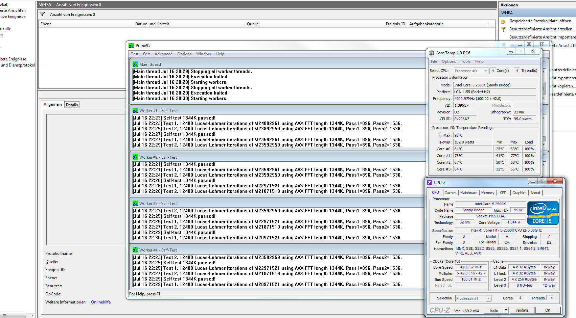Click the Worker #3 Self-Test icon
The height and width of the screenshot is (318, 576).
point(135,203)
